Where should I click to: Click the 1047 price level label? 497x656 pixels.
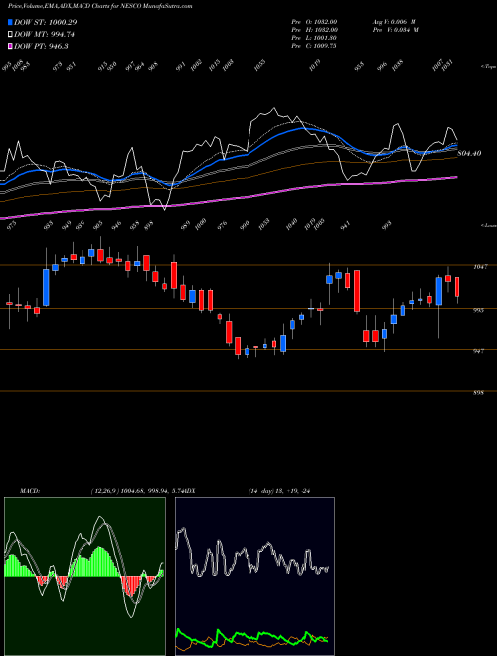coord(480,267)
